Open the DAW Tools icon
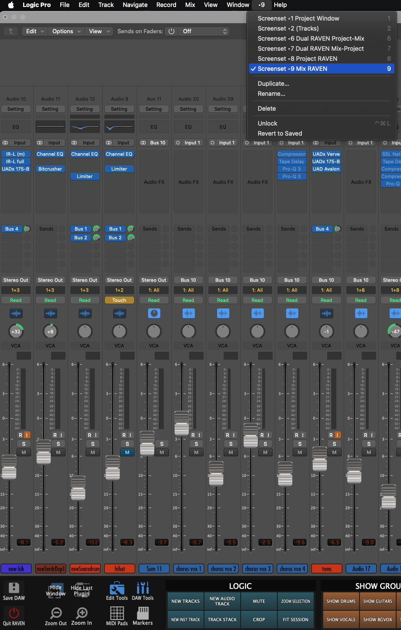 (143, 588)
